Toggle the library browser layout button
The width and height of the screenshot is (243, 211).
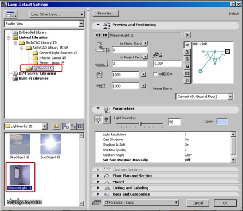(x=10, y=14)
